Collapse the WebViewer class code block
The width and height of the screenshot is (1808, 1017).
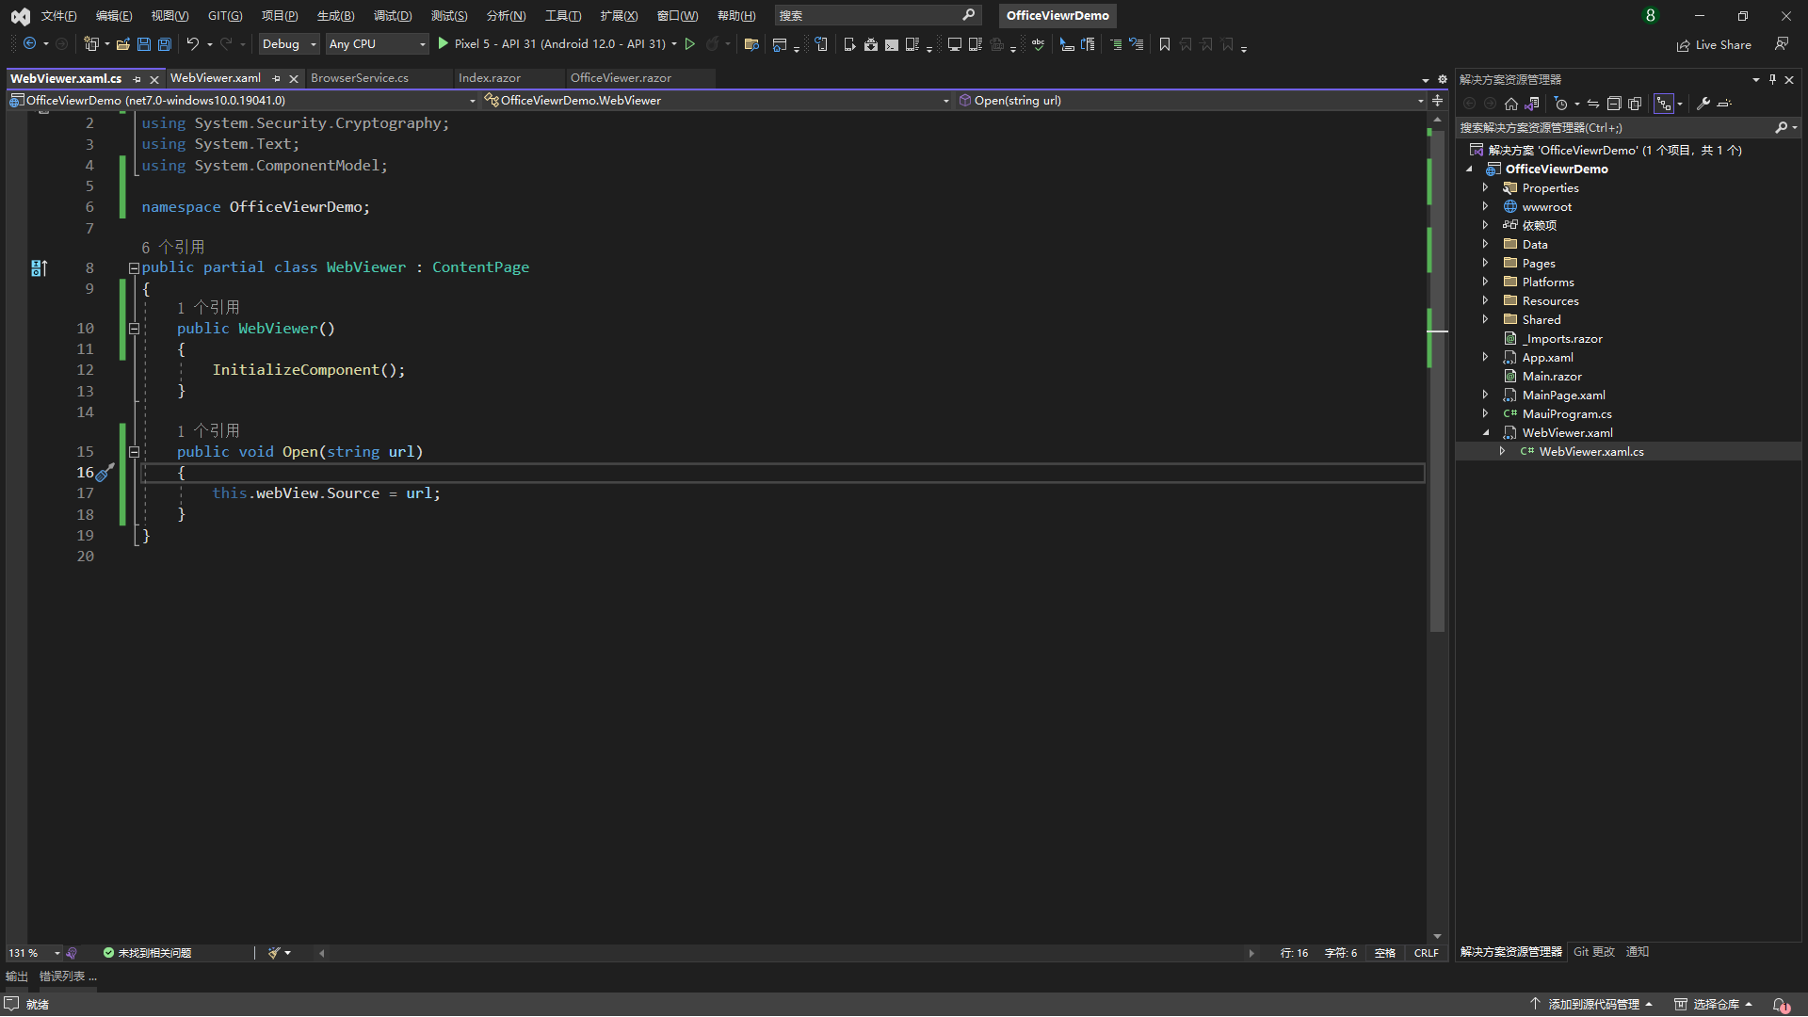(134, 268)
